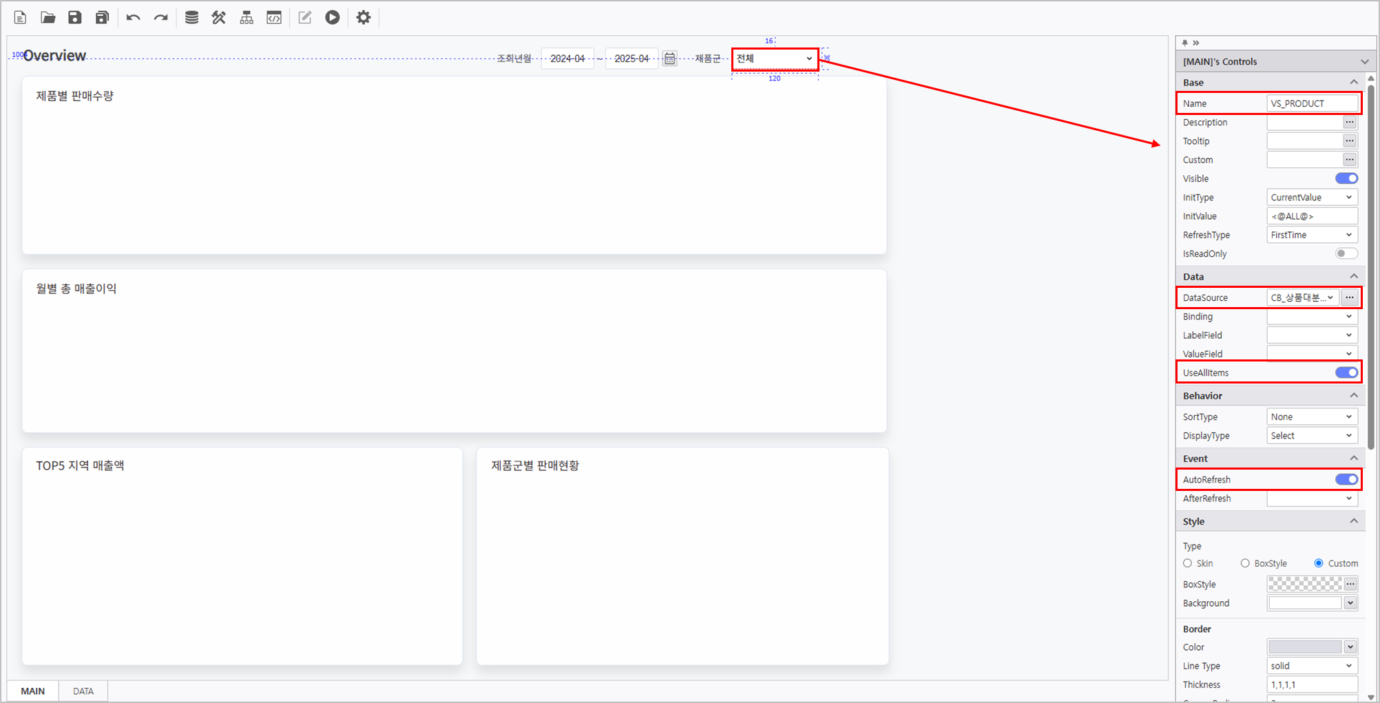This screenshot has width=1380, height=703.
Task: Open the InitType dropdown
Action: 1312,198
